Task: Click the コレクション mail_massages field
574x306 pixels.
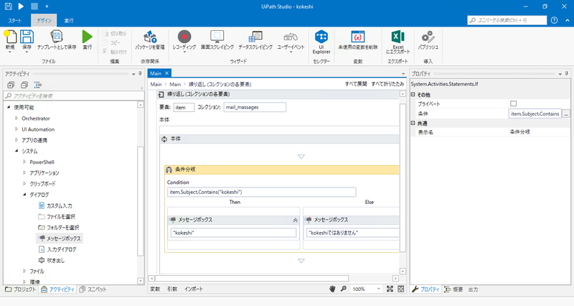Action: click(x=255, y=107)
